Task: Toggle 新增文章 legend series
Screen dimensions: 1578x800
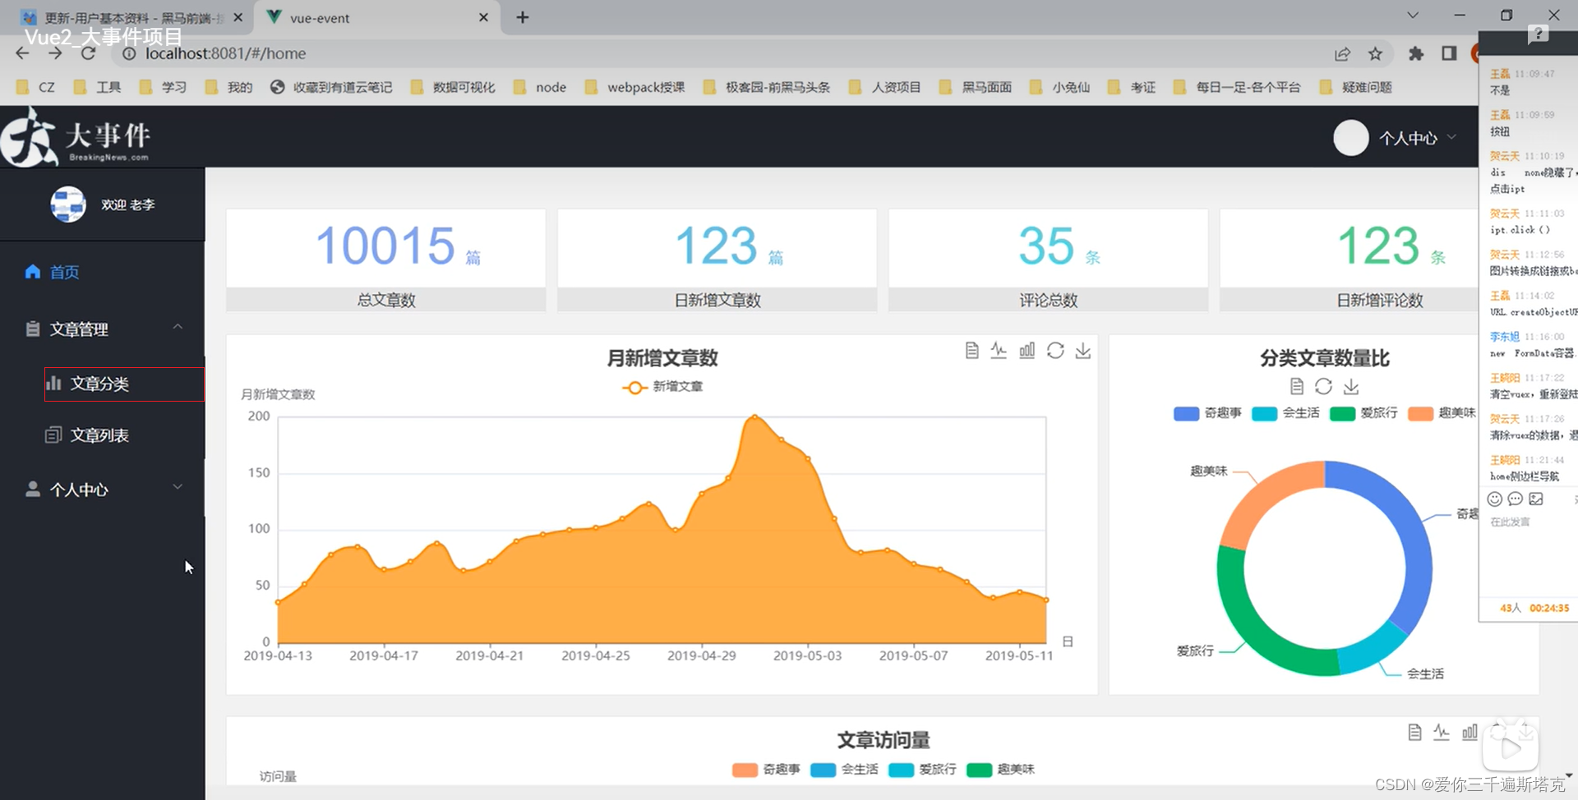Action: (x=662, y=387)
